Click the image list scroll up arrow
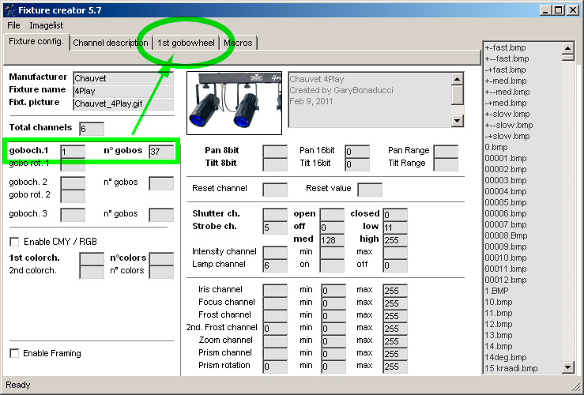The width and height of the screenshot is (584, 395). [567, 48]
